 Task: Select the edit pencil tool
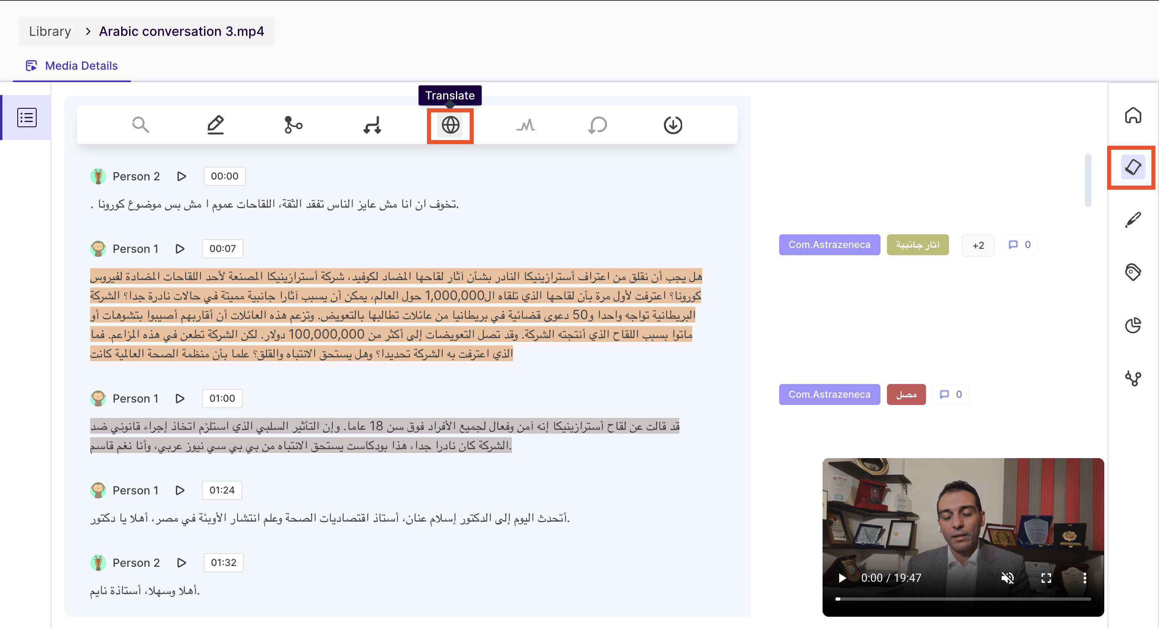[216, 125]
